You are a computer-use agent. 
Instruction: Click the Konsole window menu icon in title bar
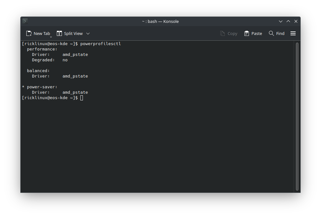25,21
